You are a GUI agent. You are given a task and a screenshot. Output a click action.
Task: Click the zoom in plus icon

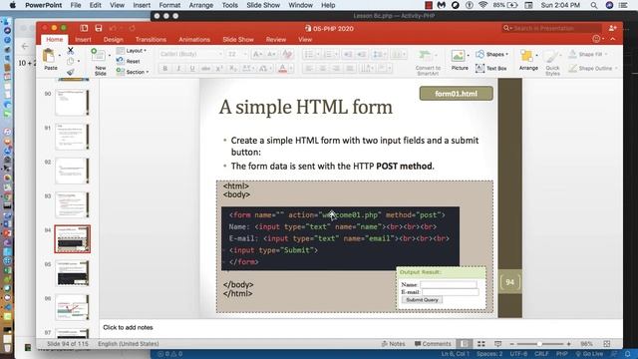(569, 344)
